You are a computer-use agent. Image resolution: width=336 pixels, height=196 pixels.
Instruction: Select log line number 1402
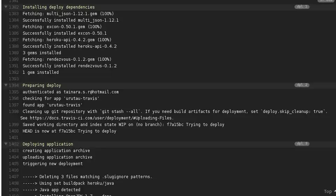tap(14, 144)
